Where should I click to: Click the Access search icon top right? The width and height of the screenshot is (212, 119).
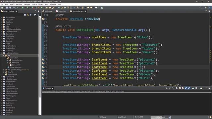200,8
